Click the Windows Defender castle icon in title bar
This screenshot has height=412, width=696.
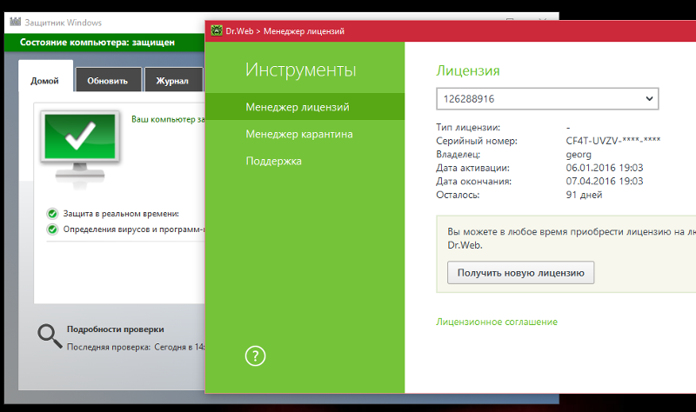tap(16, 22)
